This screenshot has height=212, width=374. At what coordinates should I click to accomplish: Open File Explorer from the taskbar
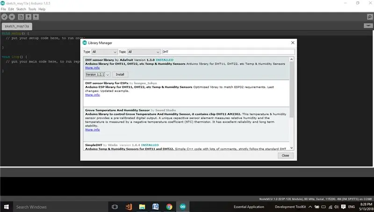pyautogui.click(x=142, y=207)
